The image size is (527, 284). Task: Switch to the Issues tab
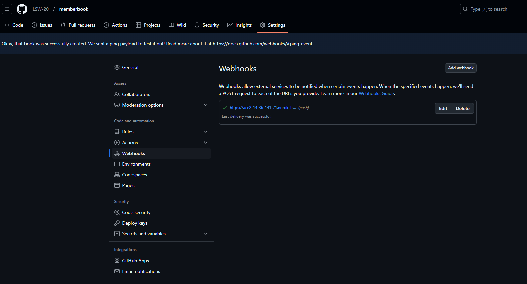[42, 25]
